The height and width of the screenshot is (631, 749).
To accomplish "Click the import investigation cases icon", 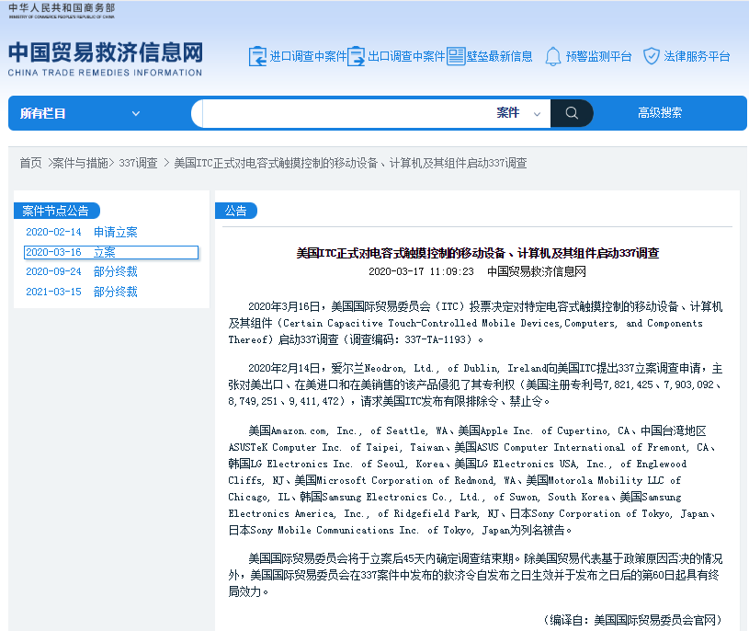I will click(x=257, y=56).
